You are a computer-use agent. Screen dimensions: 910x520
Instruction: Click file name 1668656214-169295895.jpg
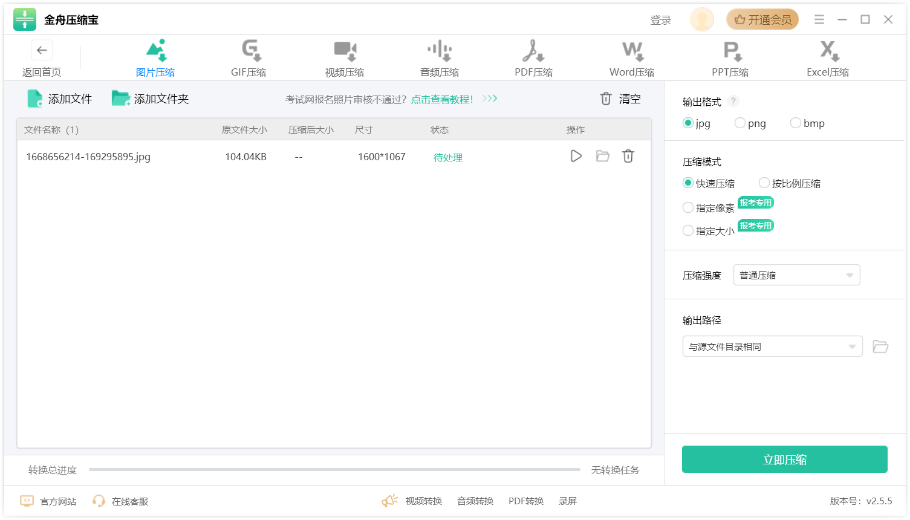pyautogui.click(x=88, y=157)
